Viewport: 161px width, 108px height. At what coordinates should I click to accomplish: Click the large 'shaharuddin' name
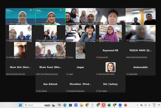click(140, 67)
